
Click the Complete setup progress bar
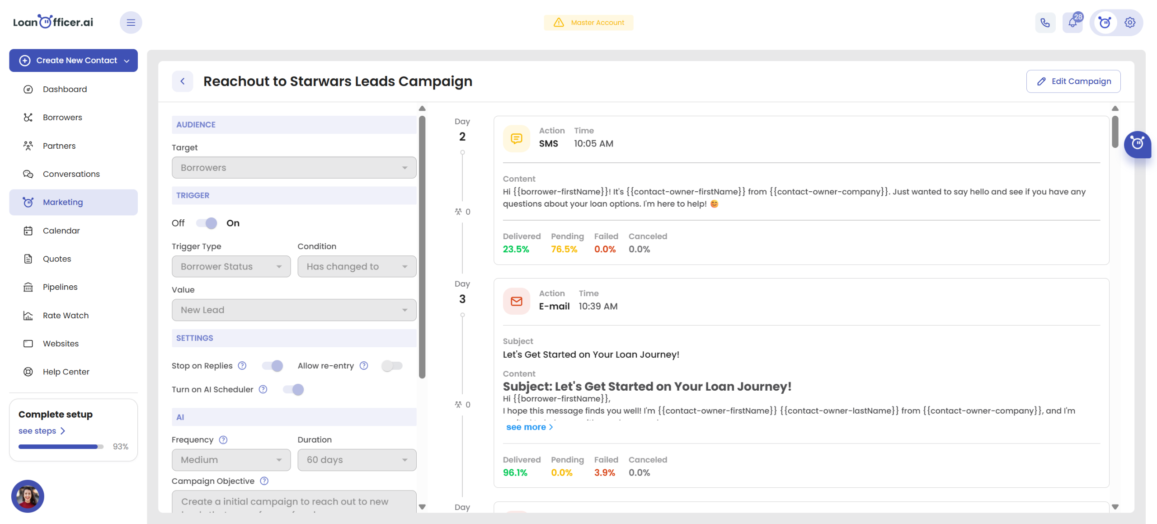pos(61,447)
